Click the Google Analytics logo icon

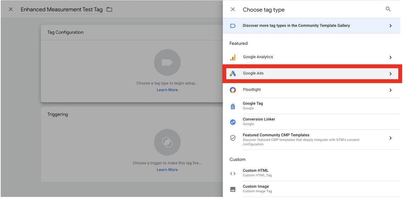point(233,57)
